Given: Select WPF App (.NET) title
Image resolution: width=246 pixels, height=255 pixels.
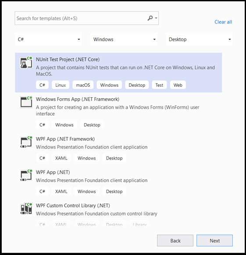Looking at the screenshot, I should [x=53, y=172].
